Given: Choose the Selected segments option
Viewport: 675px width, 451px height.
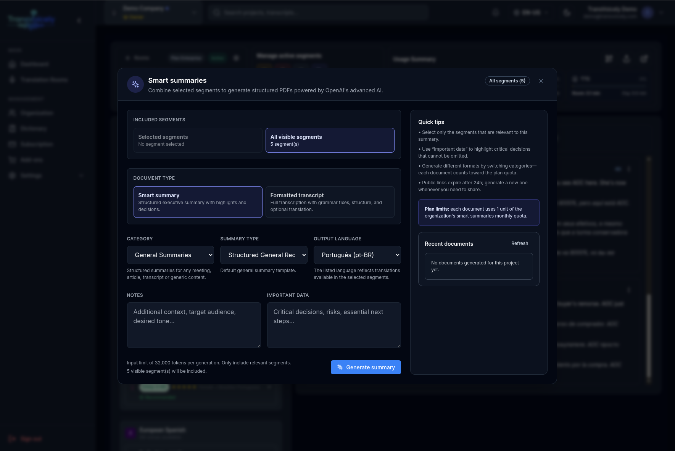Looking at the screenshot, I should click(x=198, y=140).
